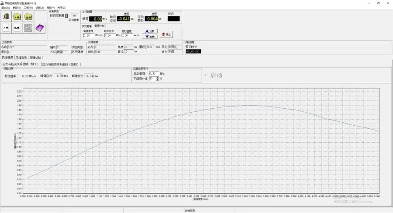
Task: Open the 工程 menu
Action: click(x=28, y=8)
